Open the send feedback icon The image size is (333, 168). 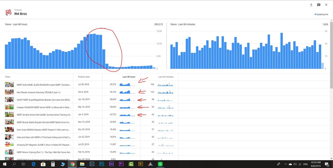tap(319, 5)
